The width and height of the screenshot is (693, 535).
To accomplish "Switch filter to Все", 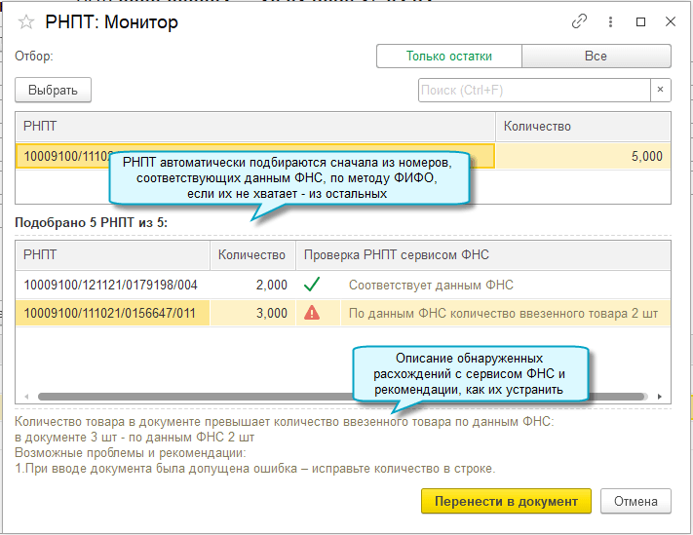I will click(596, 57).
